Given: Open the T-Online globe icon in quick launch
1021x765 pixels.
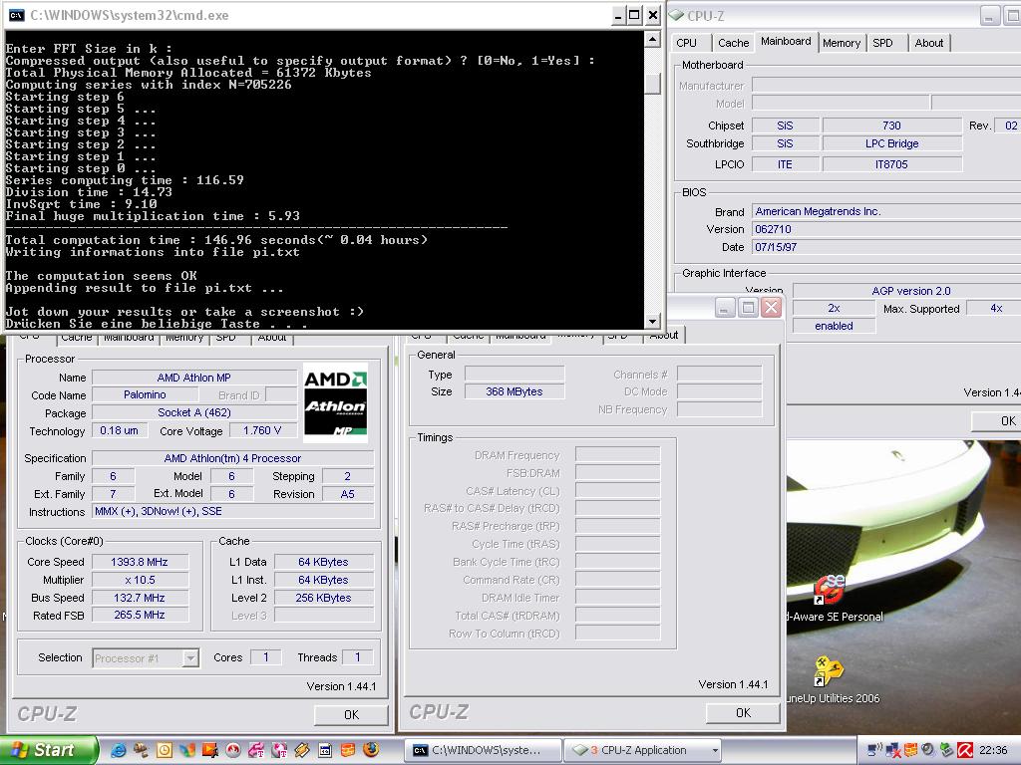Looking at the screenshot, I should pyautogui.click(x=279, y=750).
